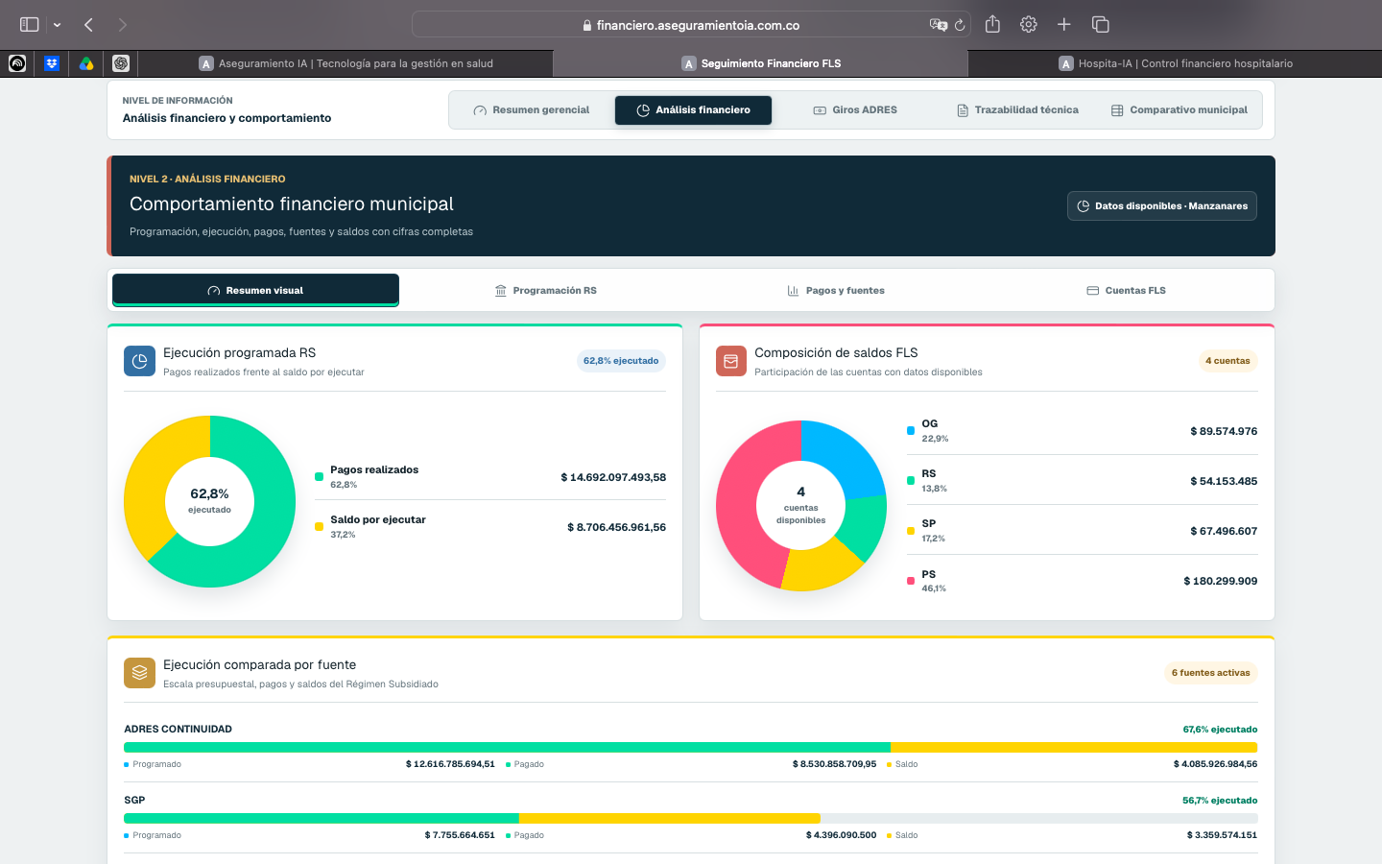Click the gauge icon in Resumen gerencial
The height and width of the screenshot is (864, 1382).
[x=480, y=110]
